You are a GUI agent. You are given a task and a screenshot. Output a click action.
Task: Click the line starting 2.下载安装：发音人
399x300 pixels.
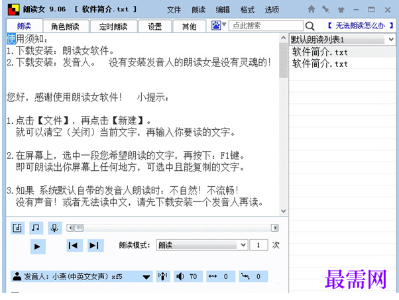(x=139, y=62)
